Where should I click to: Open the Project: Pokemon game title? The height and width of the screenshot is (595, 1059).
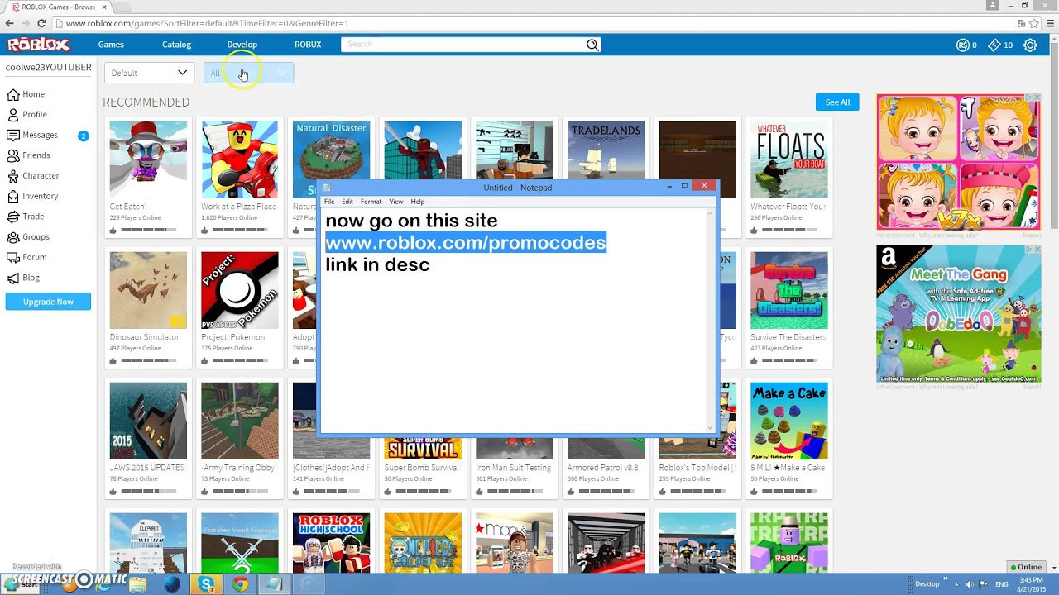click(x=232, y=337)
